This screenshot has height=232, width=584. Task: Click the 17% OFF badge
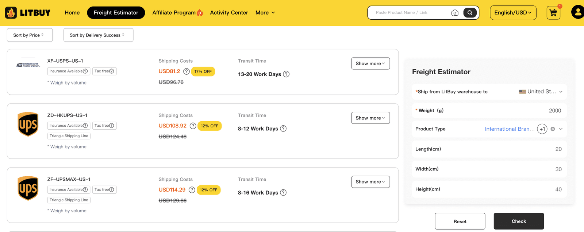[203, 71]
